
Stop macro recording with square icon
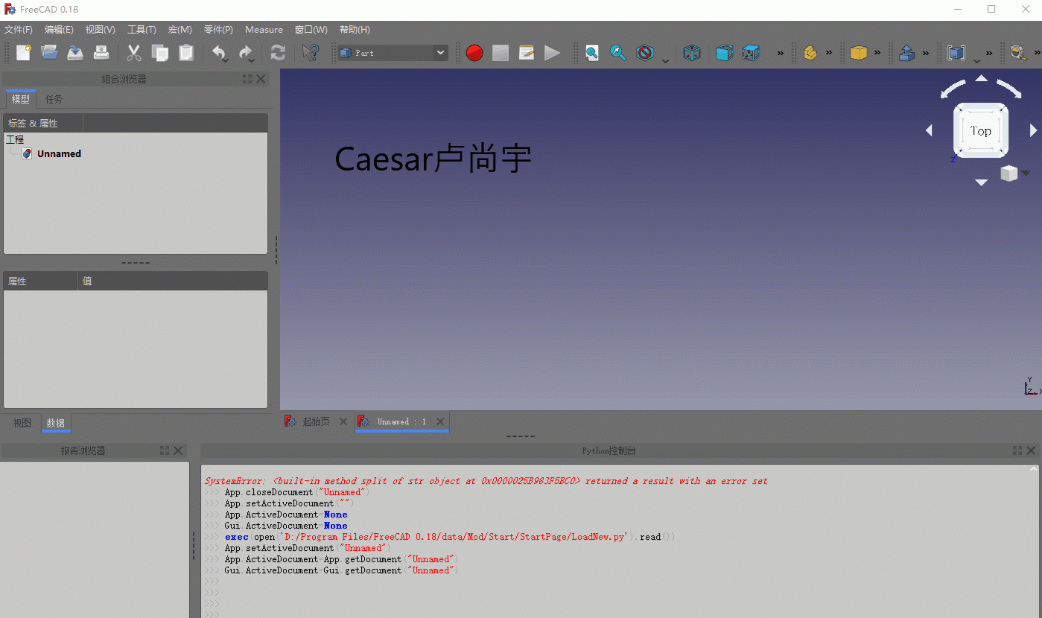[501, 53]
